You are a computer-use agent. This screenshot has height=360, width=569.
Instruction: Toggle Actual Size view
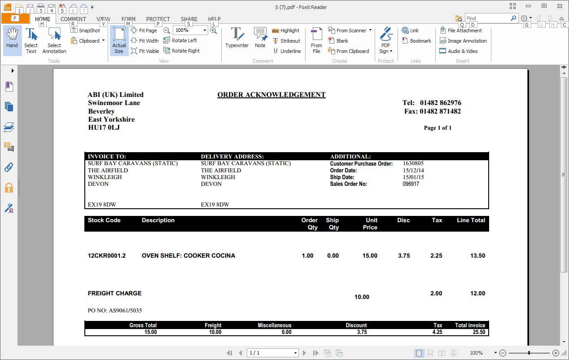tap(119, 40)
